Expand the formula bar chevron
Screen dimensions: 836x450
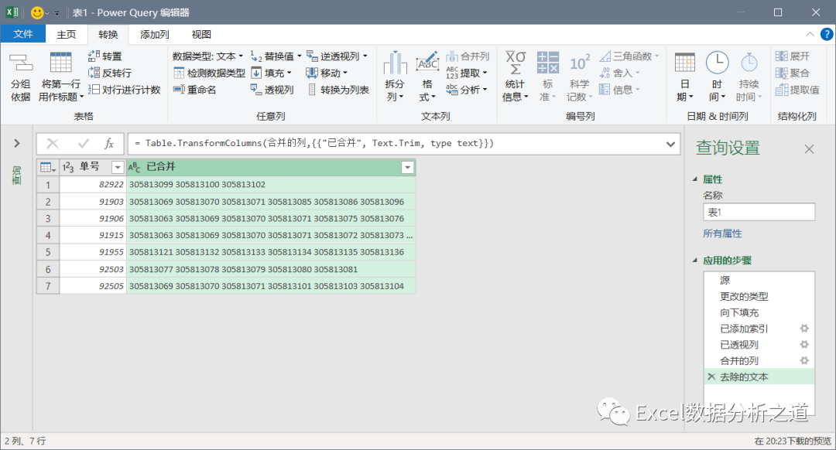coord(670,144)
